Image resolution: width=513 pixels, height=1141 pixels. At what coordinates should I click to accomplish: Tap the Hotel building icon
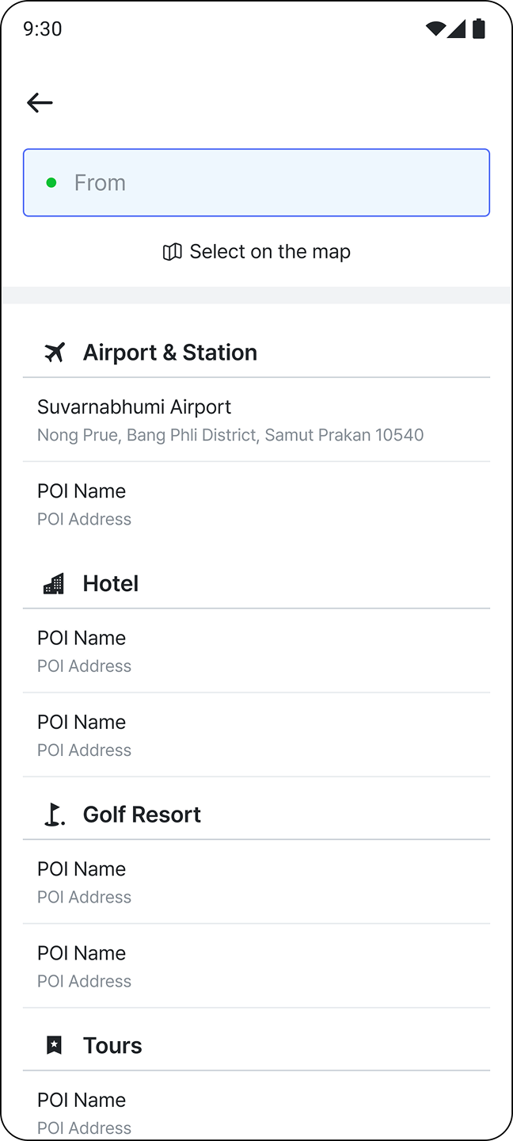(x=53, y=584)
